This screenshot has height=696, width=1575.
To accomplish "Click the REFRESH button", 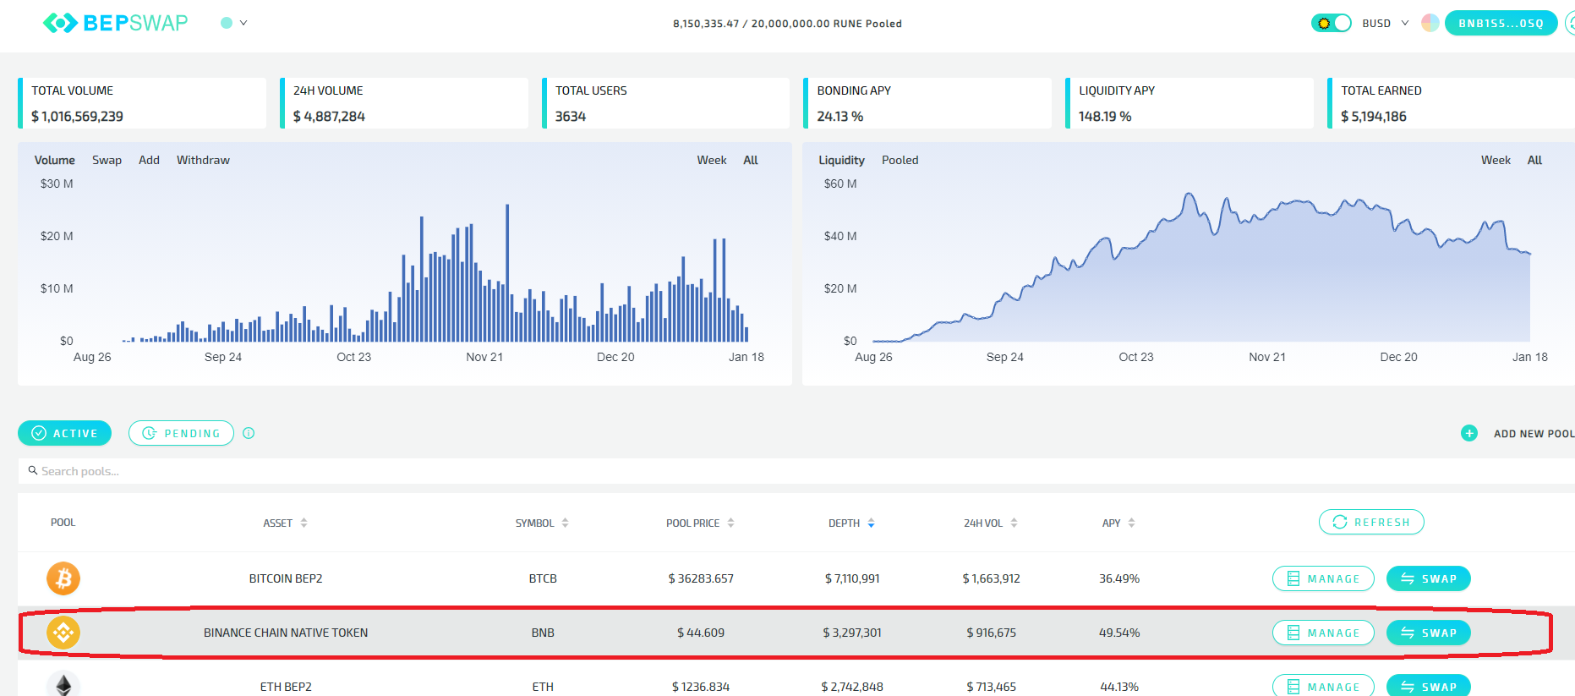I will (1371, 522).
